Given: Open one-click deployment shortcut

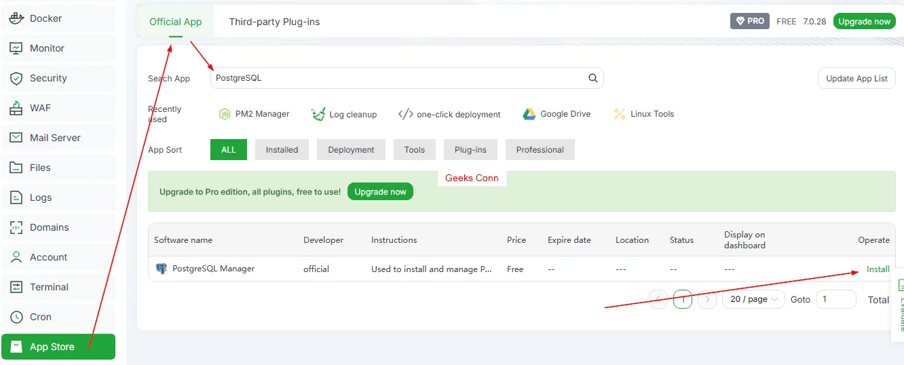Looking at the screenshot, I should (449, 114).
